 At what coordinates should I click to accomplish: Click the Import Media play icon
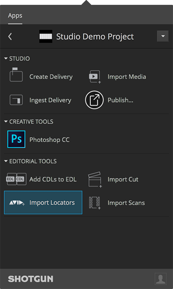(x=95, y=77)
